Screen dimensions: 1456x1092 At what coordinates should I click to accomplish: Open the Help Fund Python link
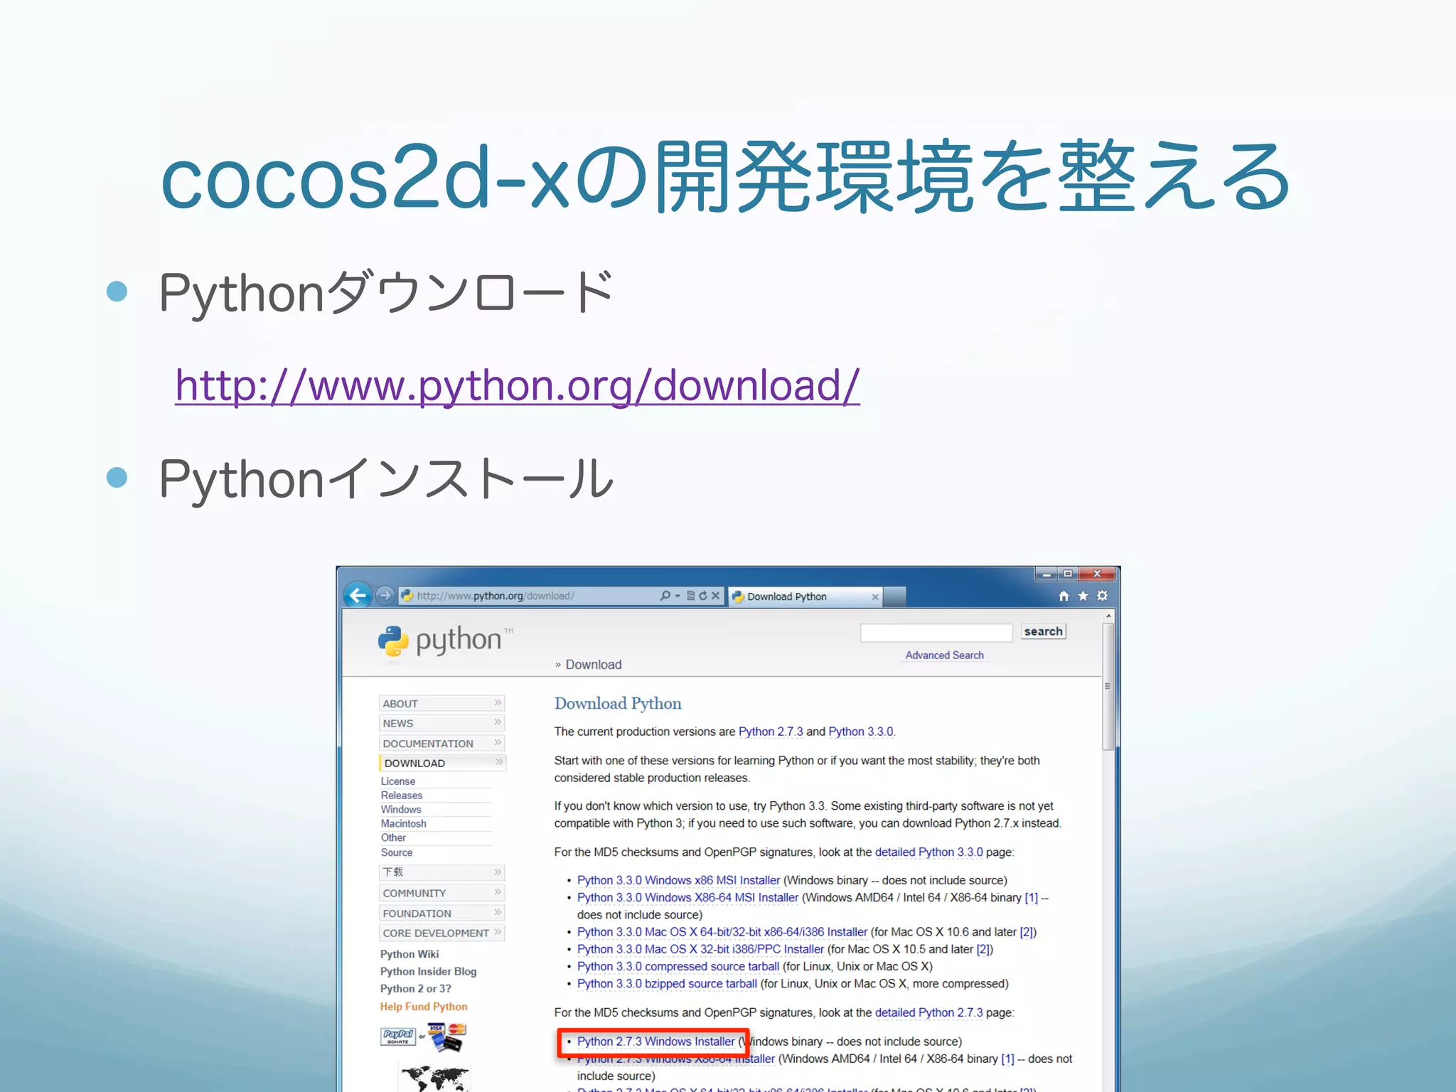(x=424, y=1007)
